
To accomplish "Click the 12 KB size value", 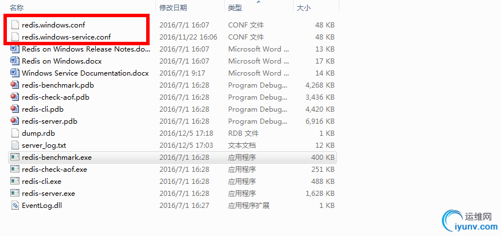I will tap(325, 145).
